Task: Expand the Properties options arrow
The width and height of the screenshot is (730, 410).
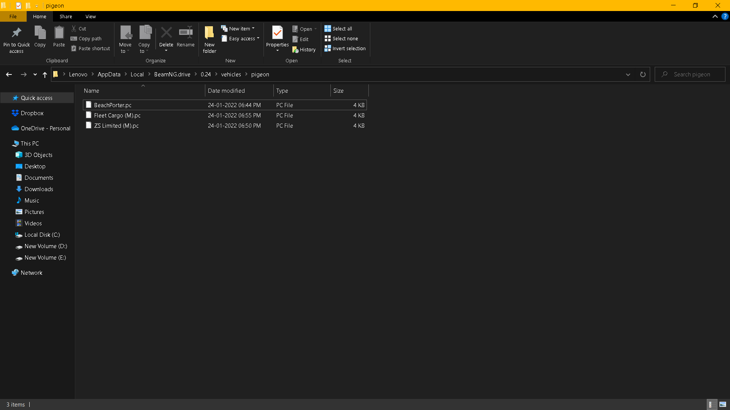Action: (278, 51)
